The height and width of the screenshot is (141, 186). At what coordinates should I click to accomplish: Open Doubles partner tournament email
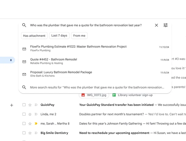(x=112, y=114)
